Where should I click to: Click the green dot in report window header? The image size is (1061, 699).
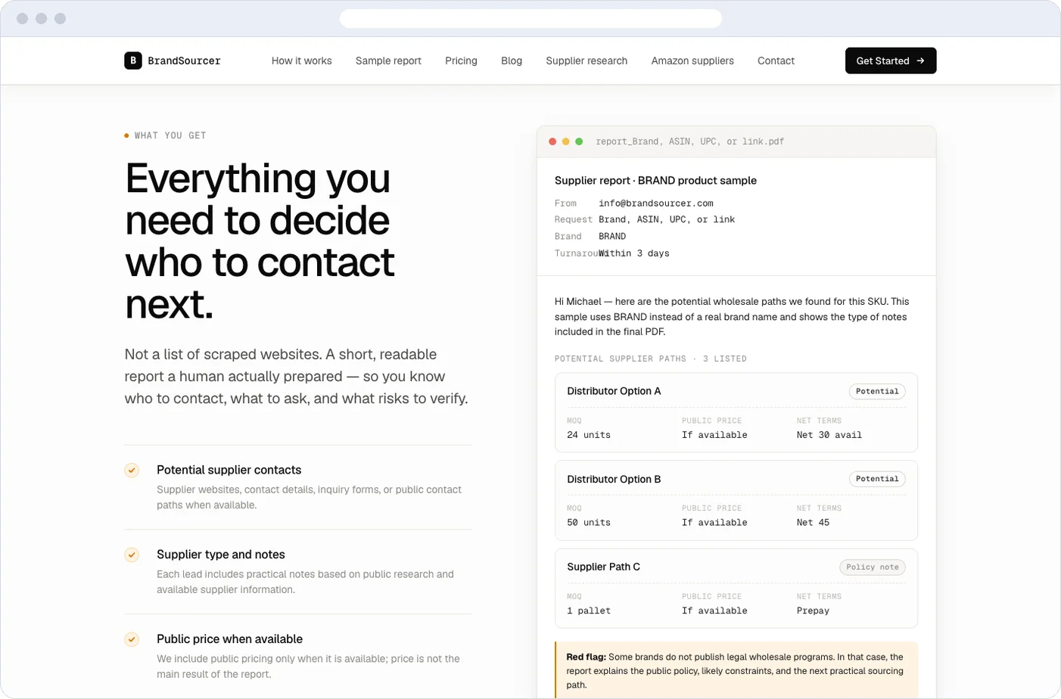click(579, 141)
